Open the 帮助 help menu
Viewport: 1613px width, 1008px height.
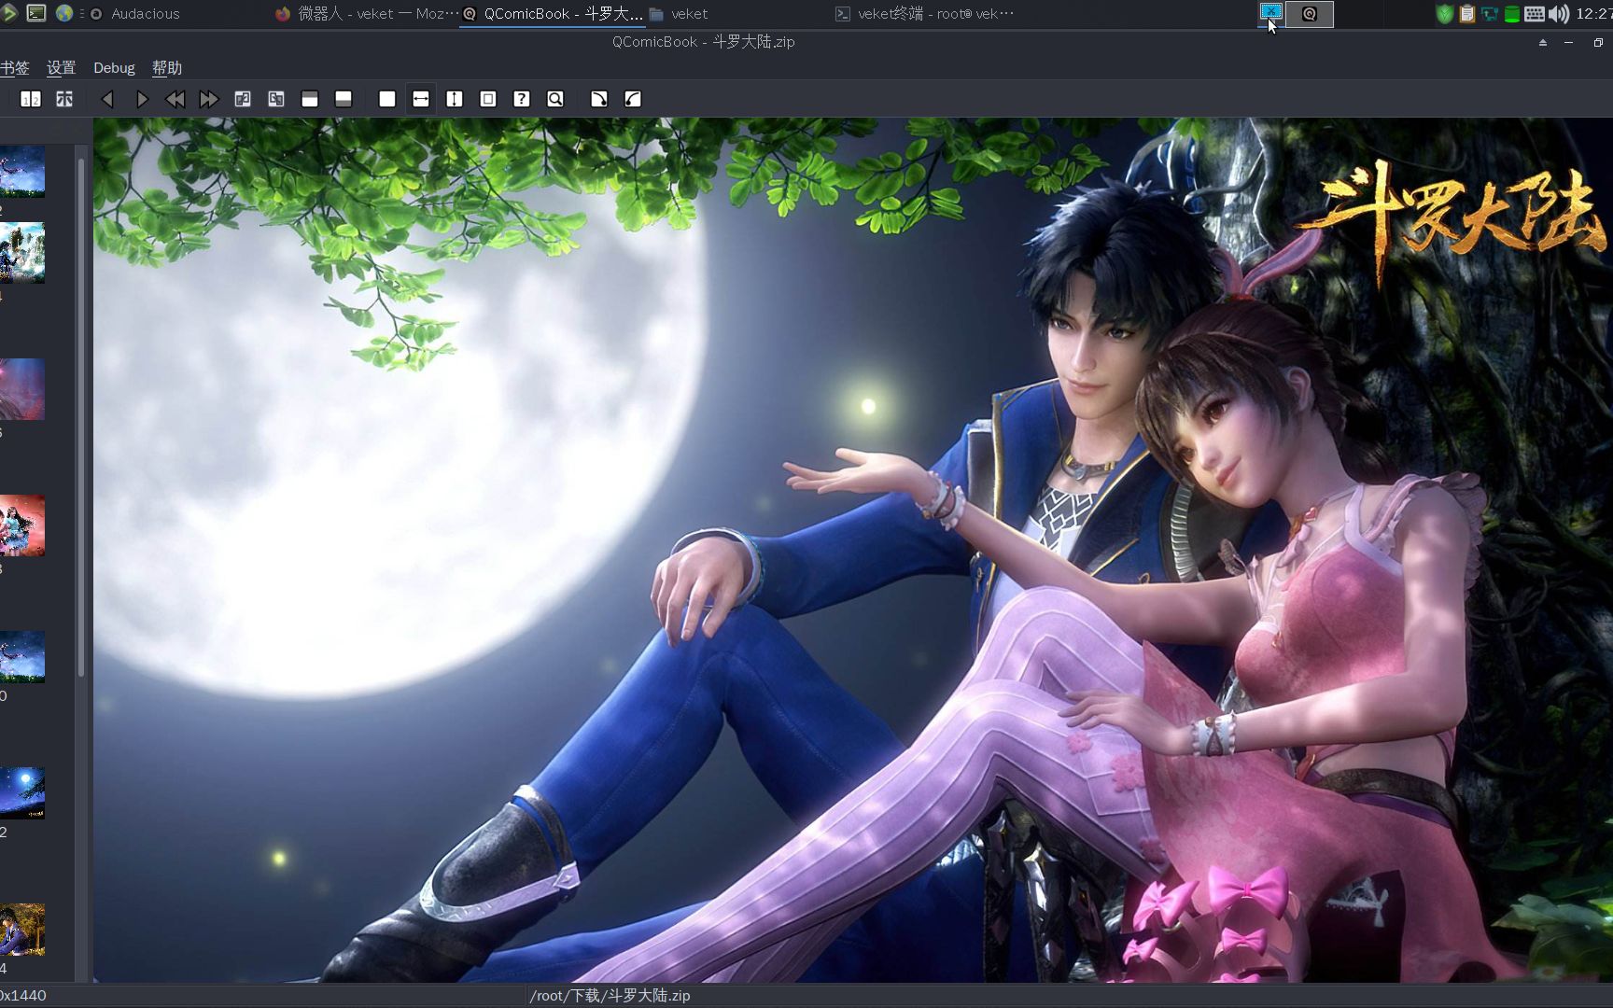167,68
